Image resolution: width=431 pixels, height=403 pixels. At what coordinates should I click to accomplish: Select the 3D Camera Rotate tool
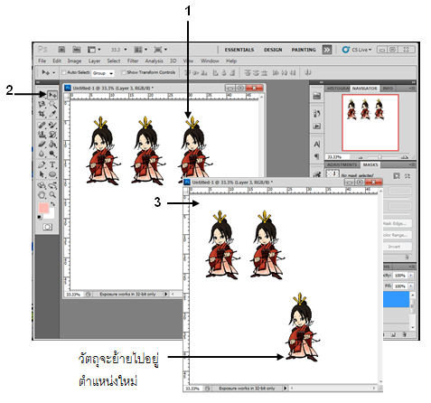[52, 185]
